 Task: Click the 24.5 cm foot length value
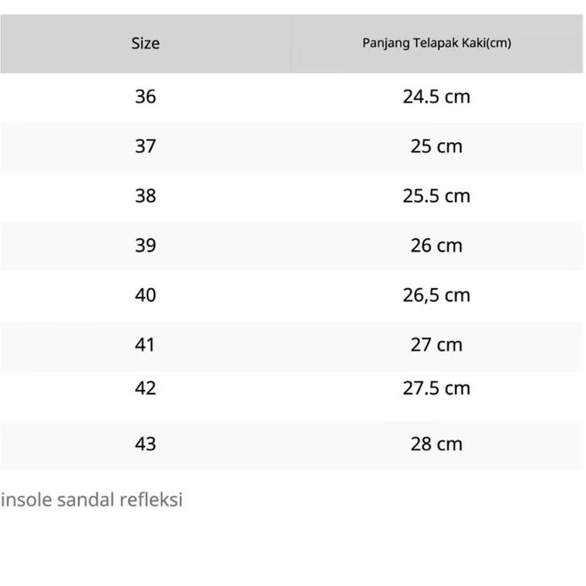(436, 97)
